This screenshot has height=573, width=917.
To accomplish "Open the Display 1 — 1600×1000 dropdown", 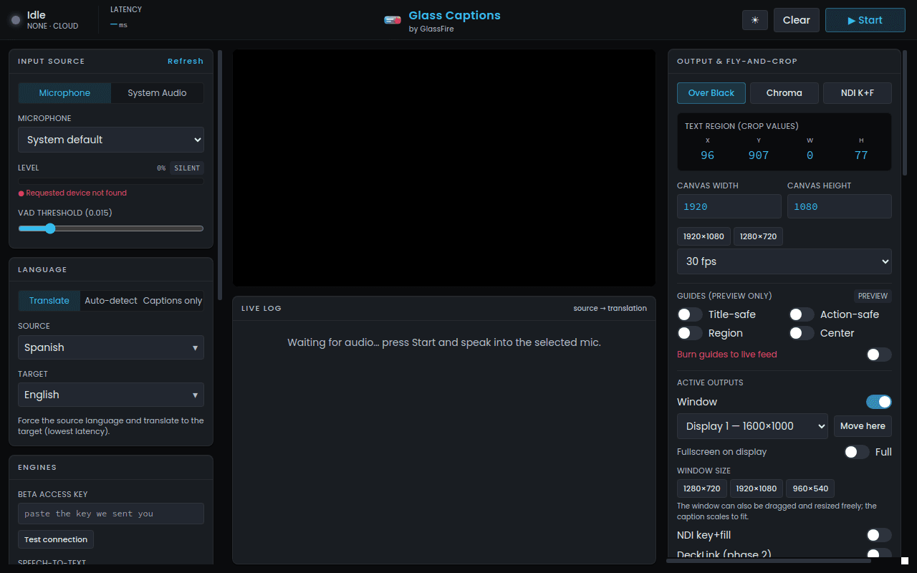I will tap(752, 426).
